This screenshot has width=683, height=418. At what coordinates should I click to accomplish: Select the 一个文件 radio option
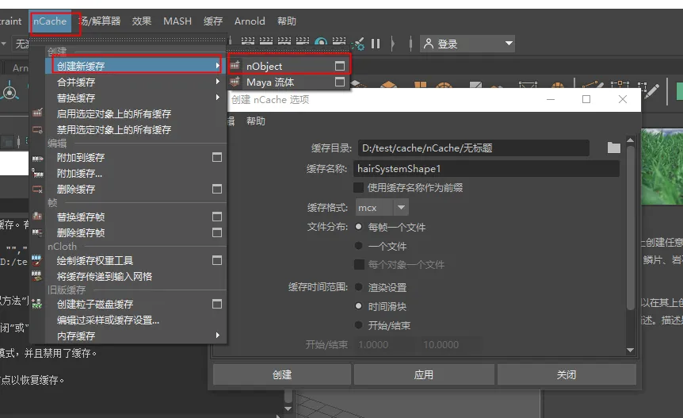pos(359,247)
